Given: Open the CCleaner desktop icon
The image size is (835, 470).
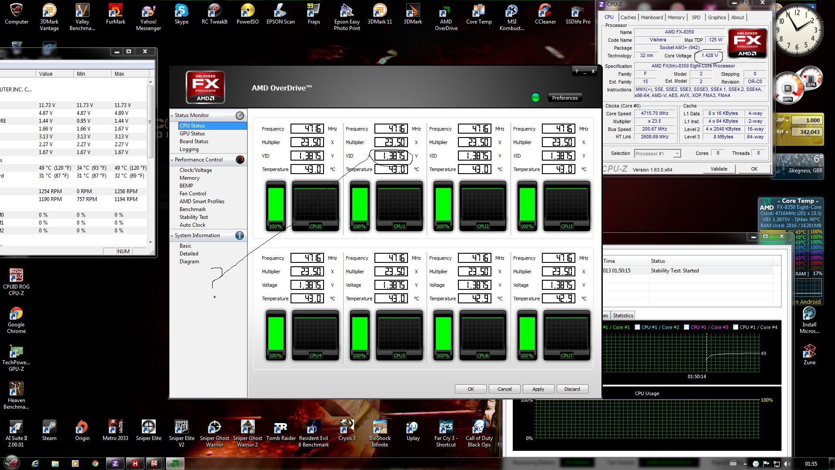Looking at the screenshot, I should coord(545,14).
